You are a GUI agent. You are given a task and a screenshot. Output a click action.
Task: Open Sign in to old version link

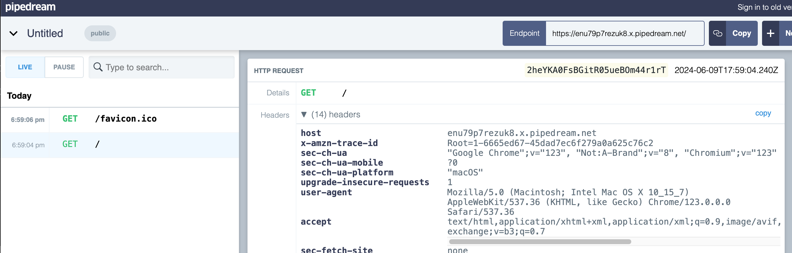[764, 7]
